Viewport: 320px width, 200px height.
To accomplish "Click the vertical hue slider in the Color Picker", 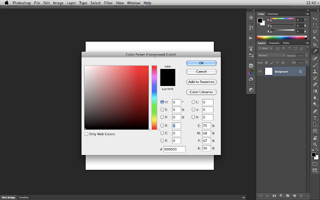I will [154, 97].
